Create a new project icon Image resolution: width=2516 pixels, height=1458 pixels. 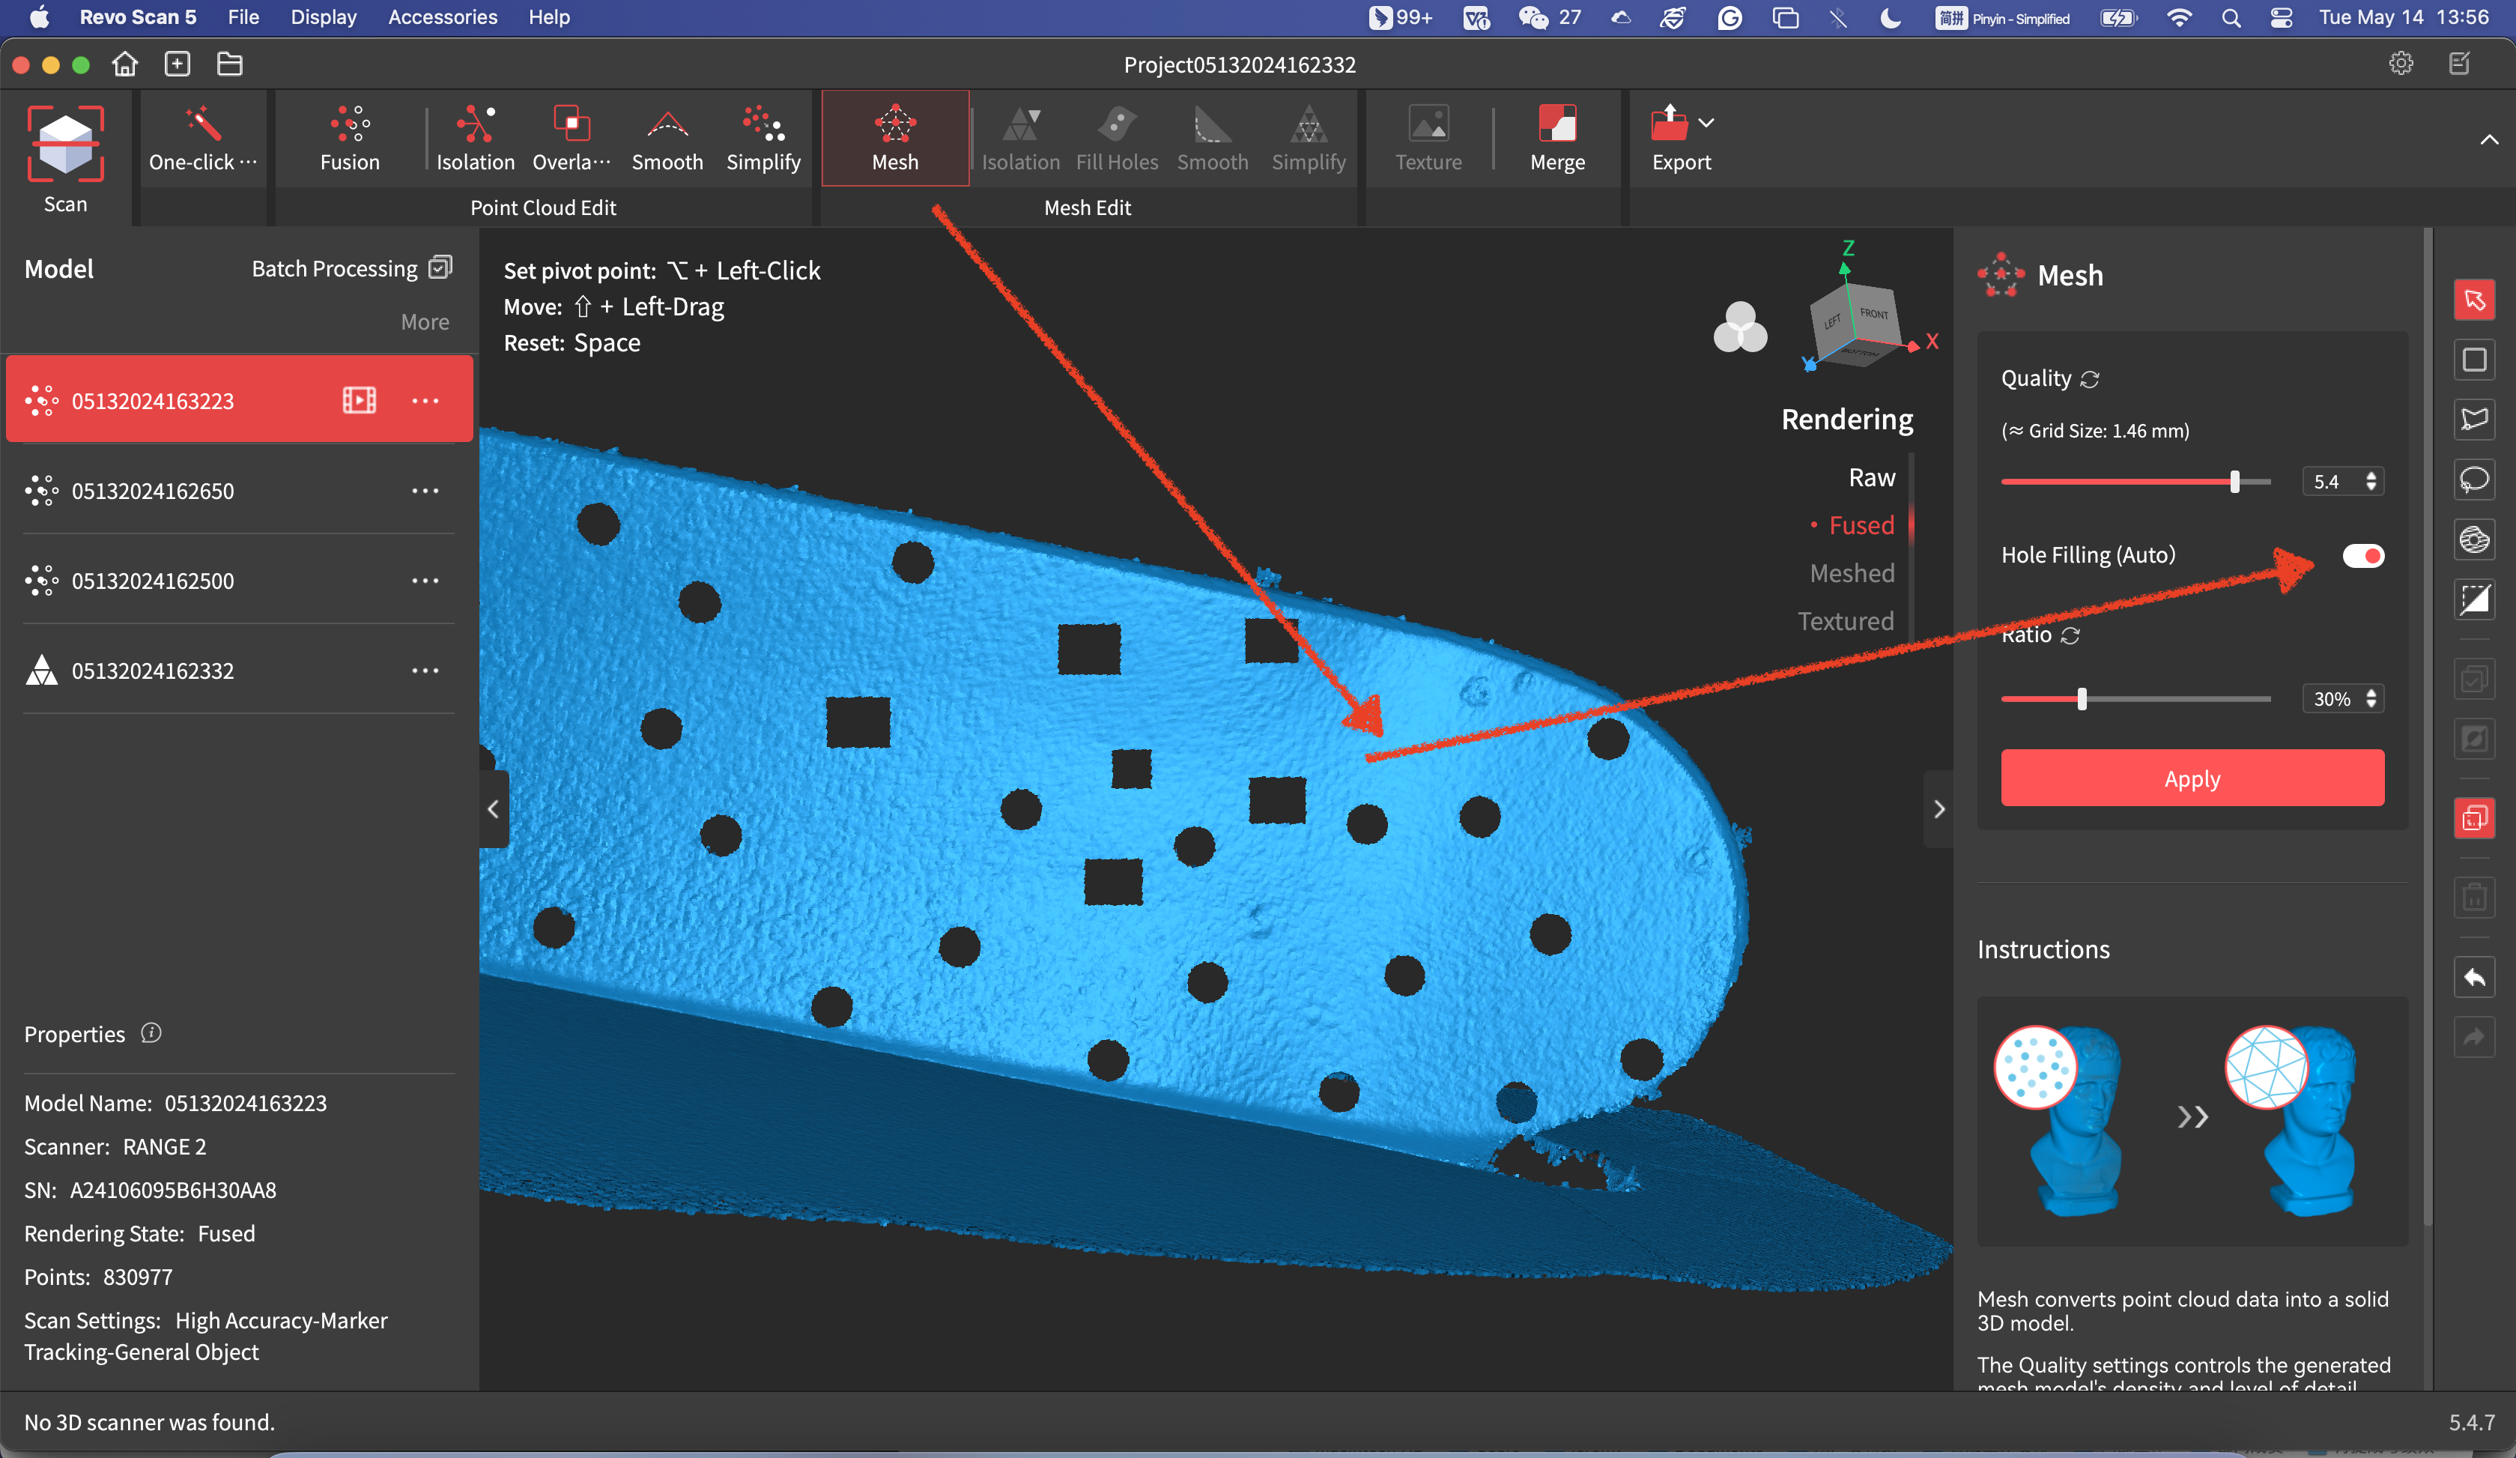(x=178, y=64)
